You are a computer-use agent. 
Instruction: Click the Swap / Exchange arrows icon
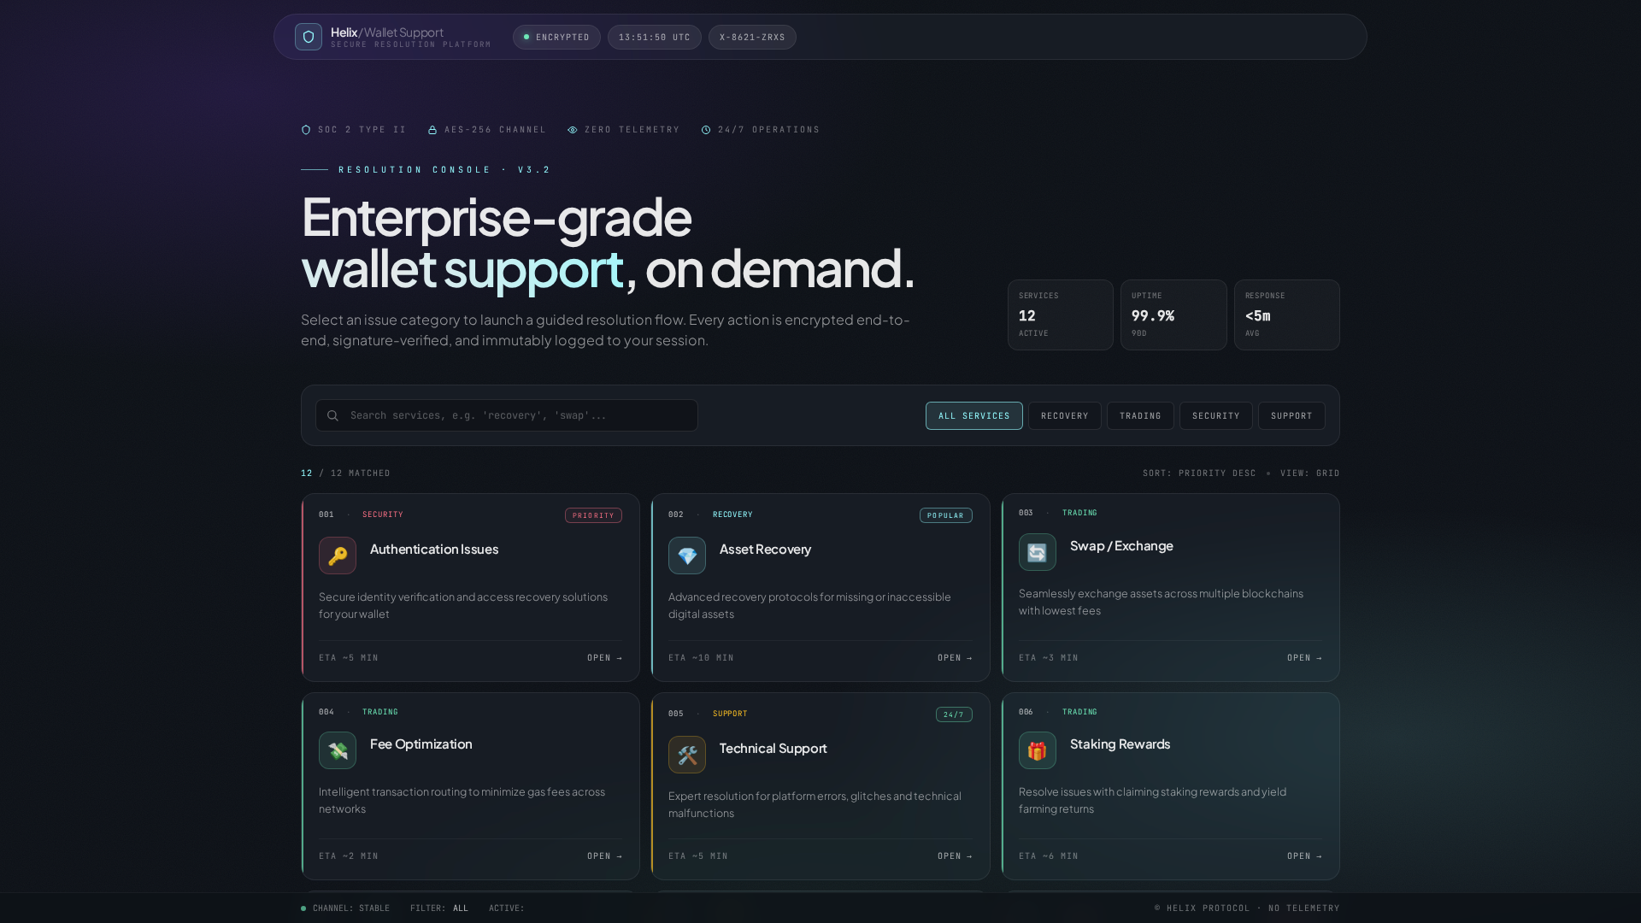[x=1038, y=552]
